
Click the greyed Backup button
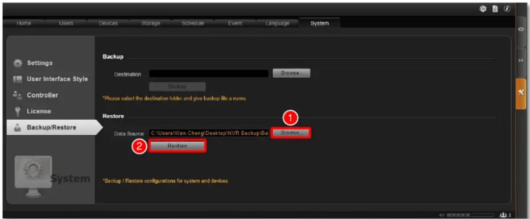(178, 86)
